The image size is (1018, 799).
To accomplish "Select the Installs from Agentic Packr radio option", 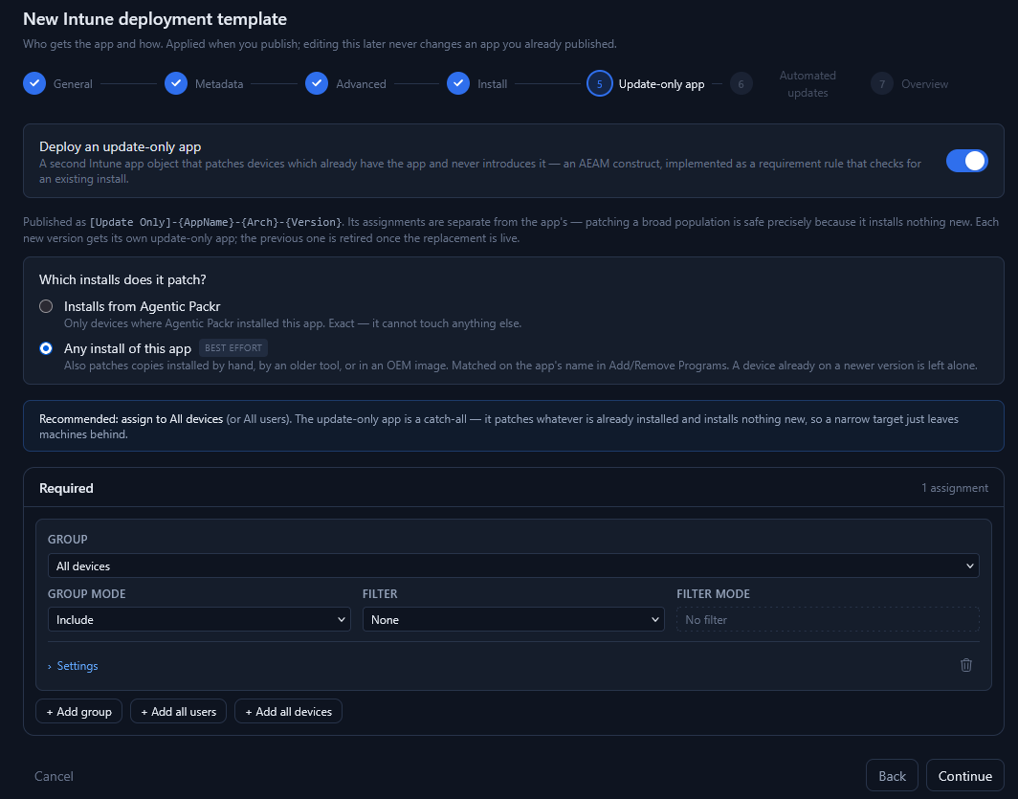I will (x=46, y=306).
